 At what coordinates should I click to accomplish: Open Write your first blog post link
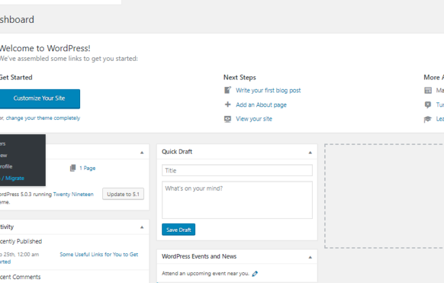point(268,90)
